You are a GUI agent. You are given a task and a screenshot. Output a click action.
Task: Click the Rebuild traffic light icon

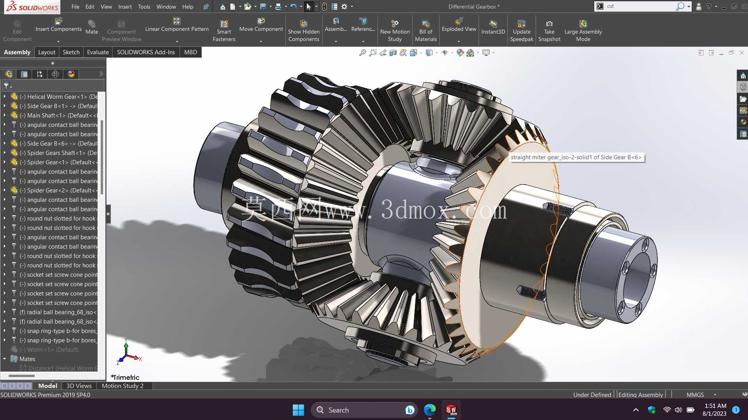point(324,7)
